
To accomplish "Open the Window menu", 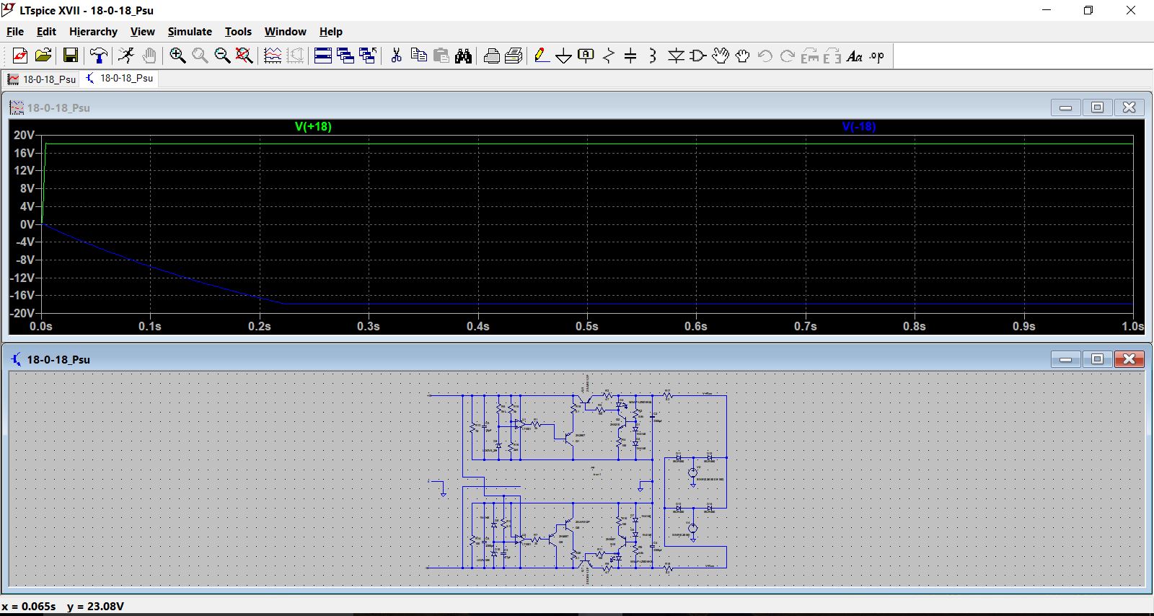I will pyautogui.click(x=285, y=32).
